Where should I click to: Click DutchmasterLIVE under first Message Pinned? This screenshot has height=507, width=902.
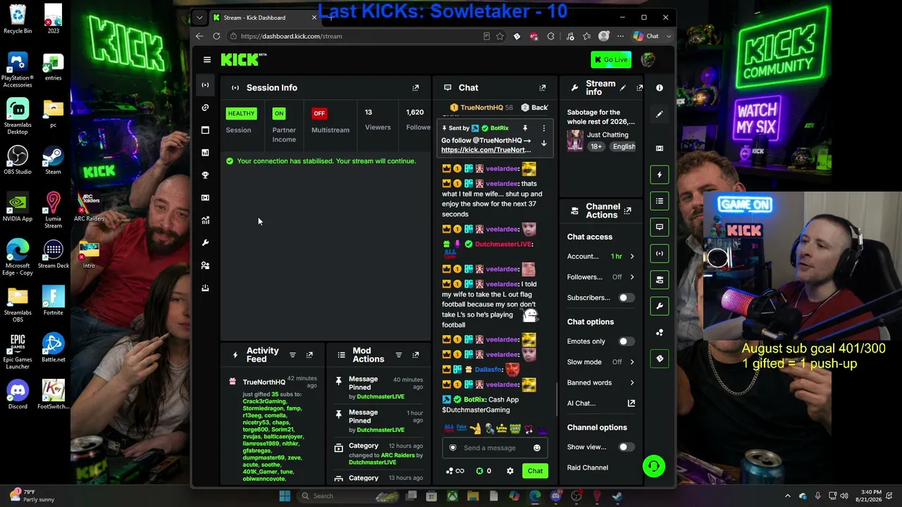click(x=381, y=396)
